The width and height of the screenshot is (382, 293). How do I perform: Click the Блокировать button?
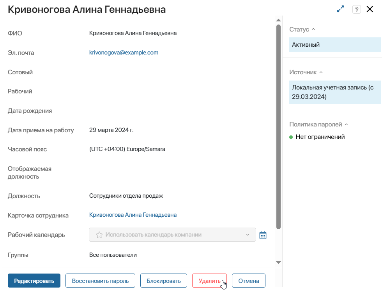pyautogui.click(x=163, y=281)
